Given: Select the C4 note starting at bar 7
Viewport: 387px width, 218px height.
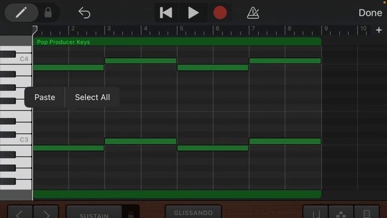Looking at the screenshot, I should [x=285, y=61].
